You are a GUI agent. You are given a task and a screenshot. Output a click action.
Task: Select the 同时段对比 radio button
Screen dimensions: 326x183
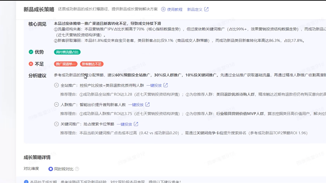click(51, 169)
